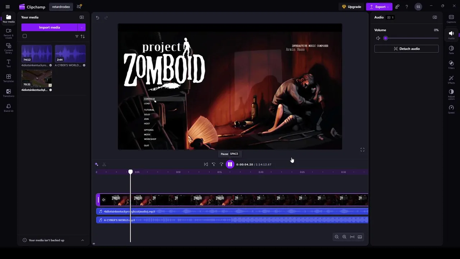460x259 pixels.
Task: Open the Templates sidebar tab
Action: click(x=9, y=78)
